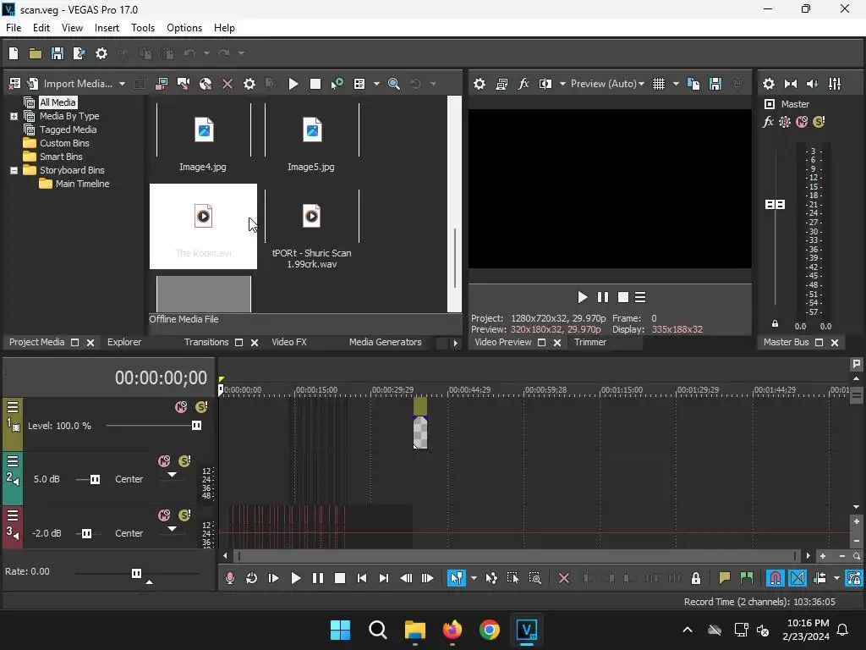Search media bins with magnifier icon

tap(394, 84)
